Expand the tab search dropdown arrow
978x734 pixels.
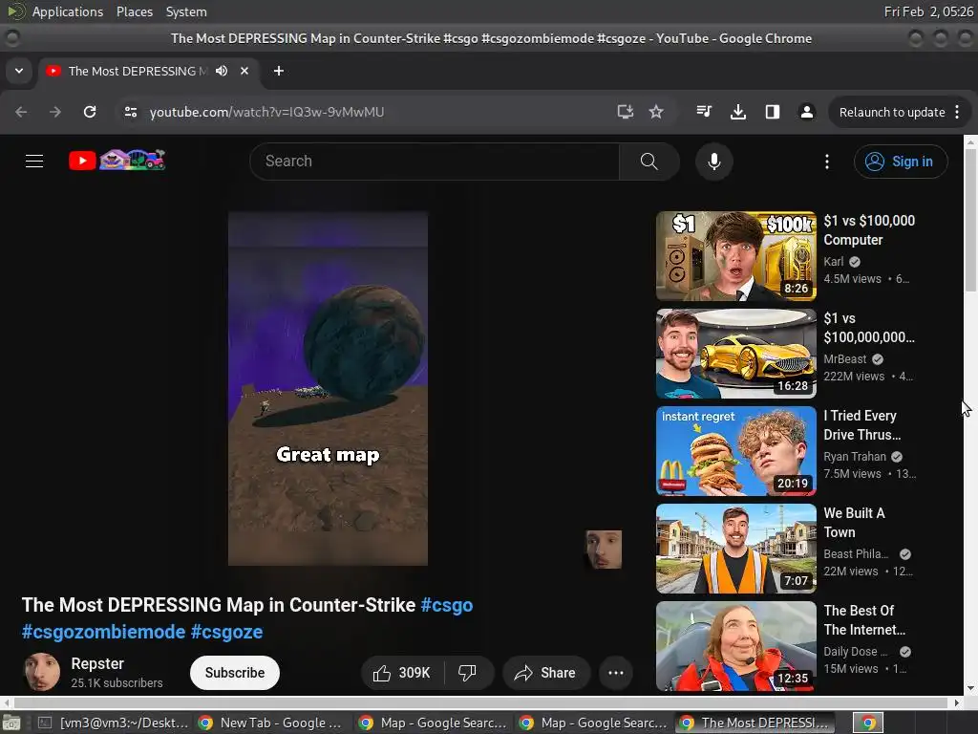pyautogui.click(x=19, y=71)
